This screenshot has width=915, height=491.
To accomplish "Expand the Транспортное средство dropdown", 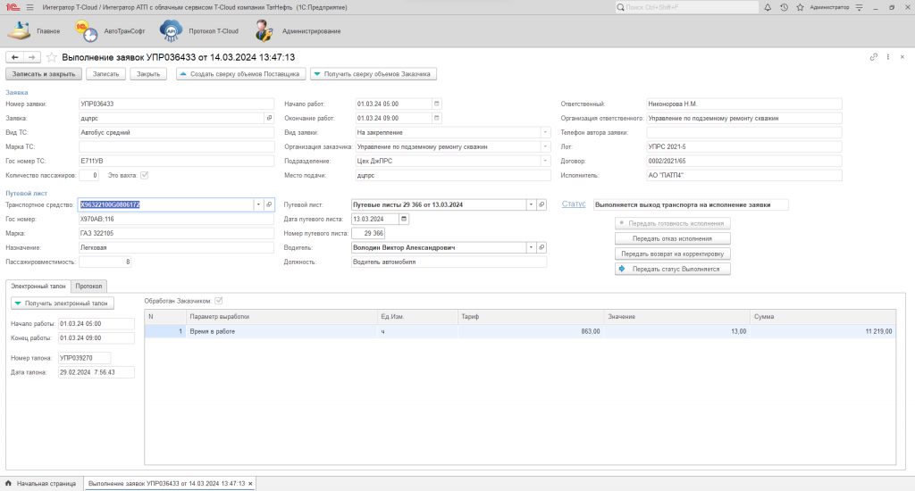I will pos(258,204).
